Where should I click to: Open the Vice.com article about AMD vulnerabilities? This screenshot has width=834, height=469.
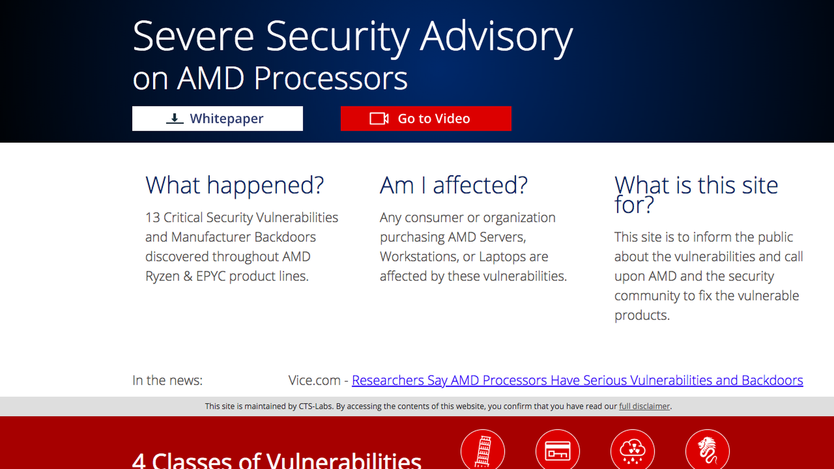(x=578, y=380)
